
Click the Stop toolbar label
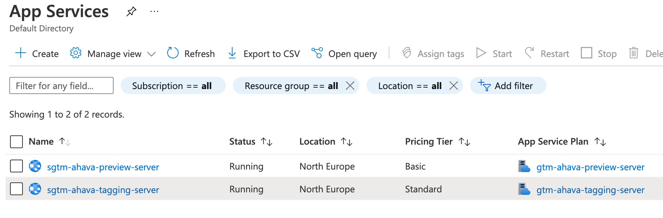pyautogui.click(x=607, y=54)
